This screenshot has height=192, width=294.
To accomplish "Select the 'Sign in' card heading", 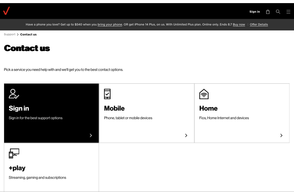I will tap(19, 108).
